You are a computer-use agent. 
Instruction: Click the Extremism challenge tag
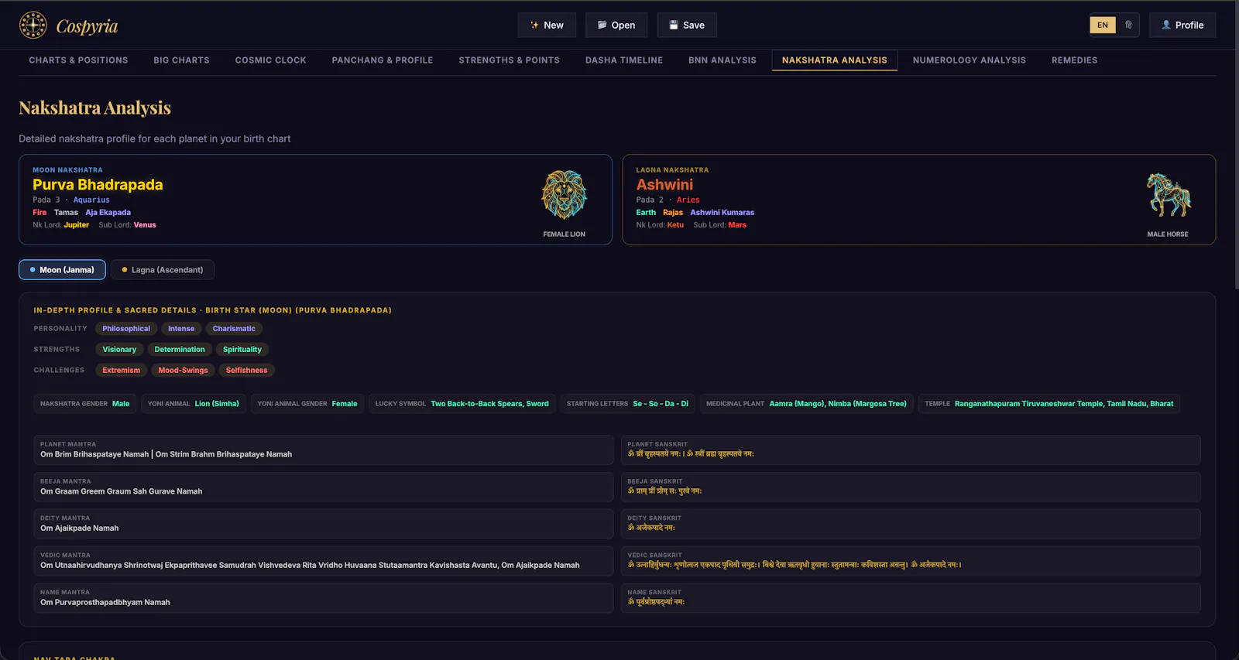pos(122,371)
